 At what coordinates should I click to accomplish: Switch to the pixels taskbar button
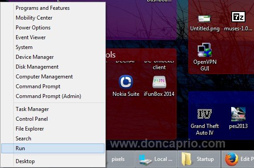coord(120,159)
